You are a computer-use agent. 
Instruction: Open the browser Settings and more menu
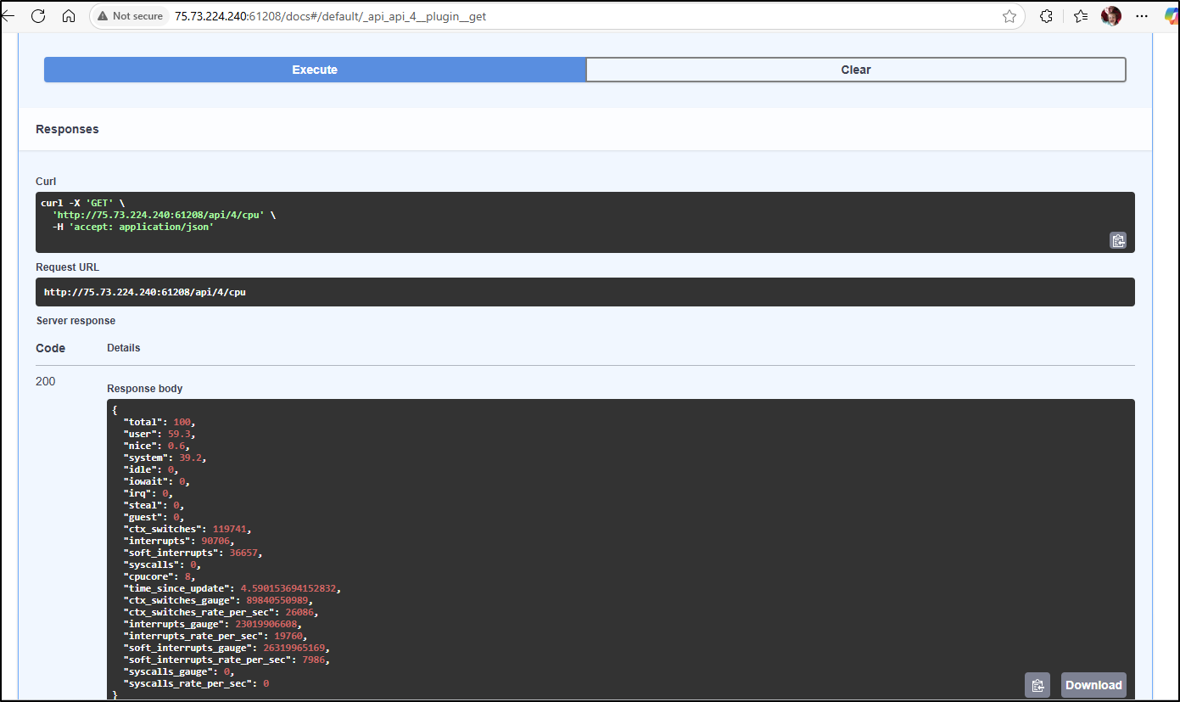[x=1142, y=16]
